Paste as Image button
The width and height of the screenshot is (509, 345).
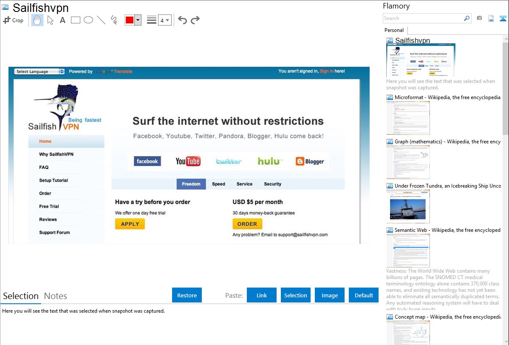(330, 295)
